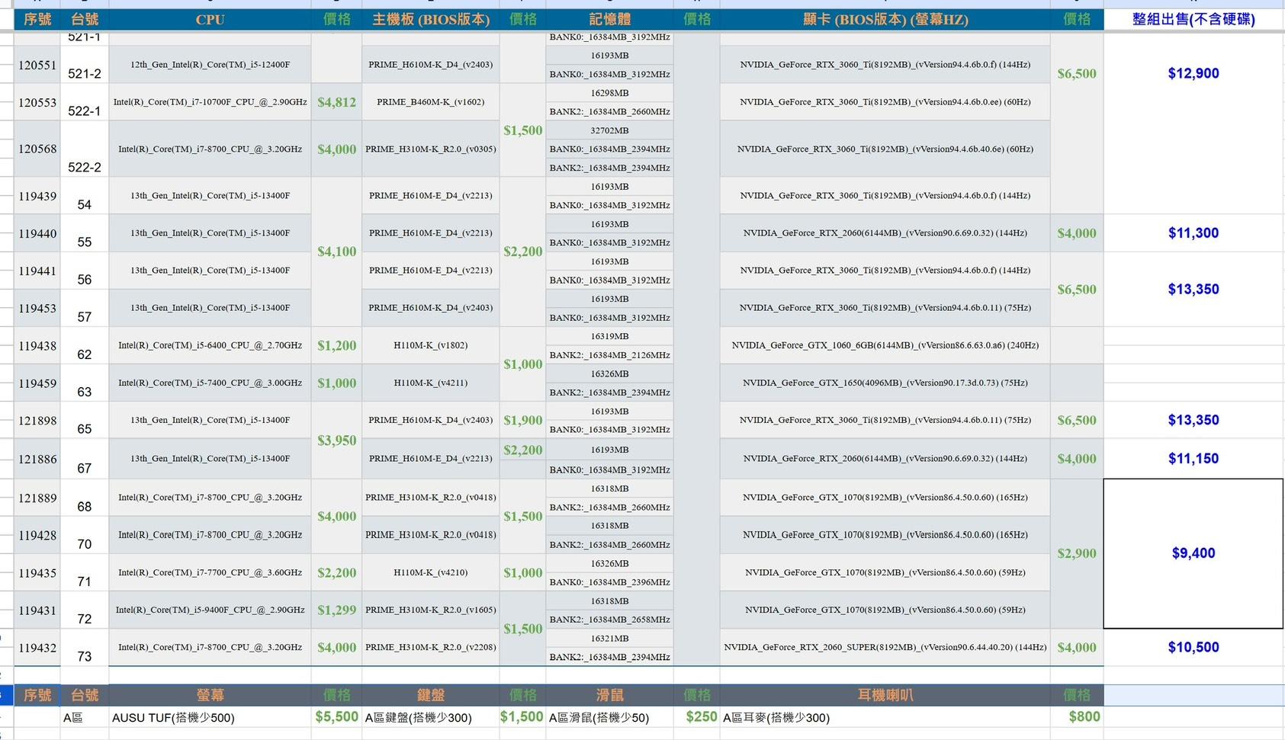Select the RTX_2060_SUPER graphics card cell

click(x=885, y=648)
